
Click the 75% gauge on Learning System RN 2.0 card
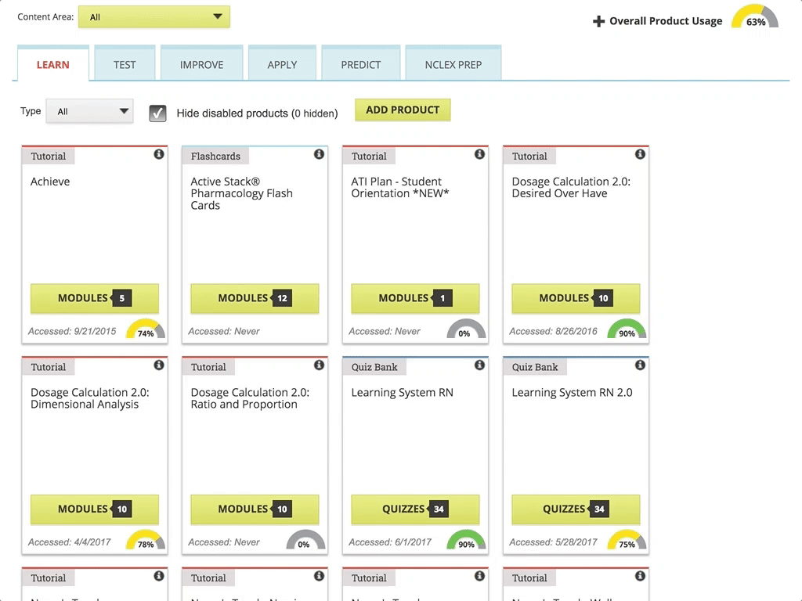click(x=627, y=540)
